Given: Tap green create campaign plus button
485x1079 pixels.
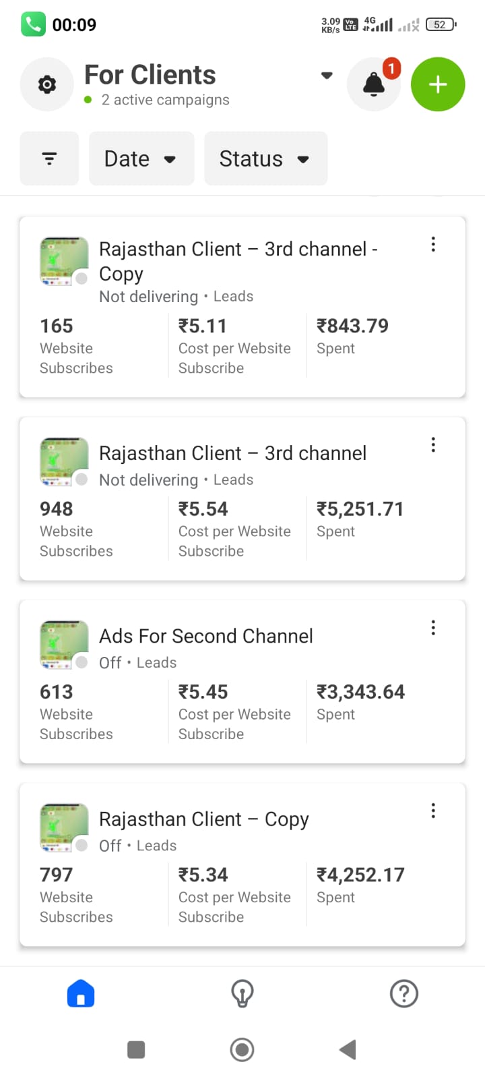Looking at the screenshot, I should pos(438,85).
